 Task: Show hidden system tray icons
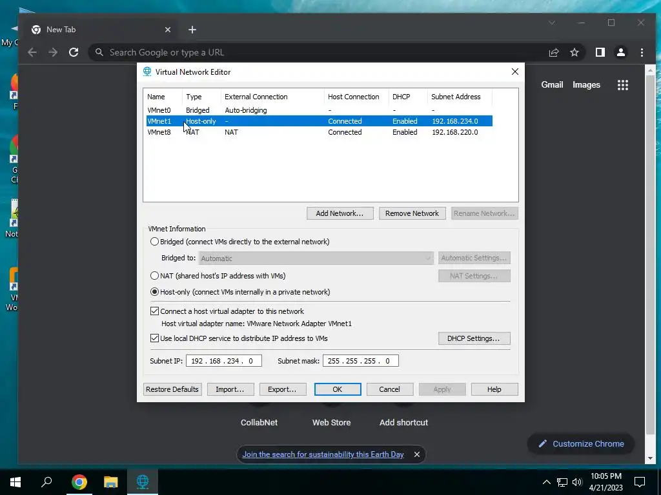point(546,482)
